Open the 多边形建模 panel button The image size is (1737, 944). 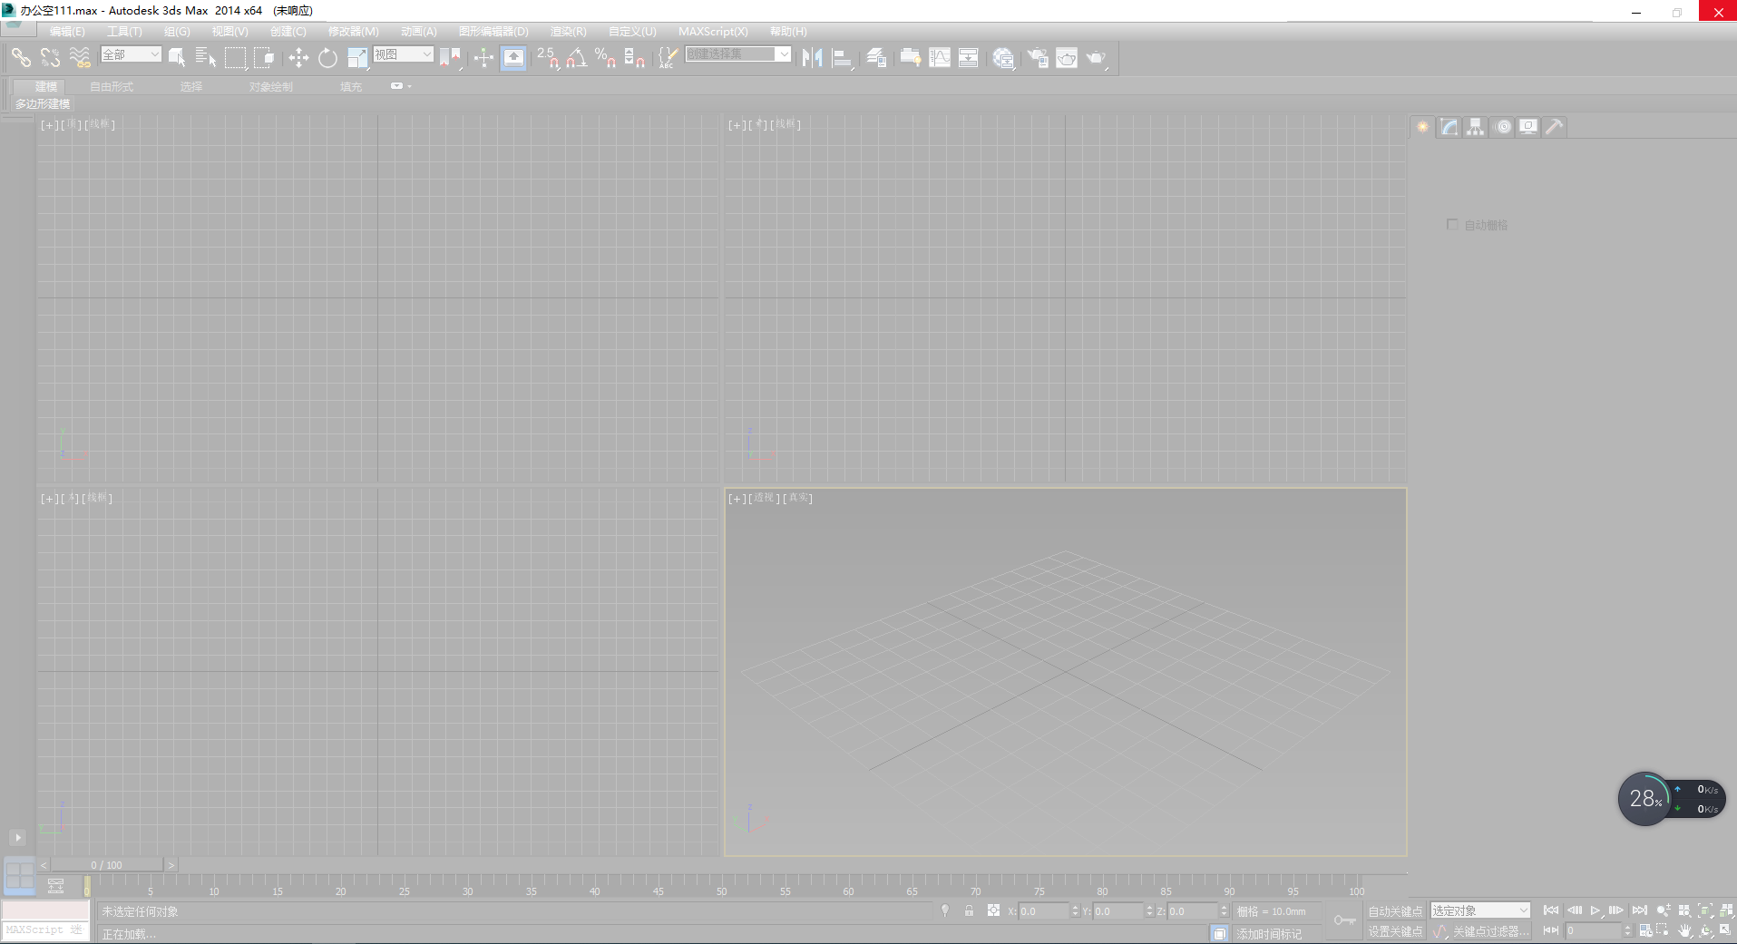coord(43,104)
